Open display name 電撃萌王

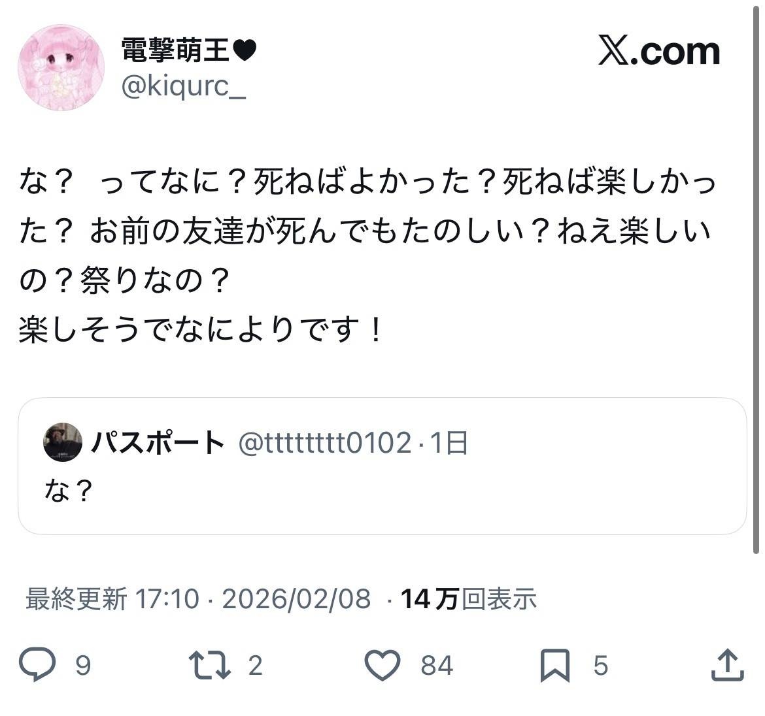pyautogui.click(x=188, y=49)
